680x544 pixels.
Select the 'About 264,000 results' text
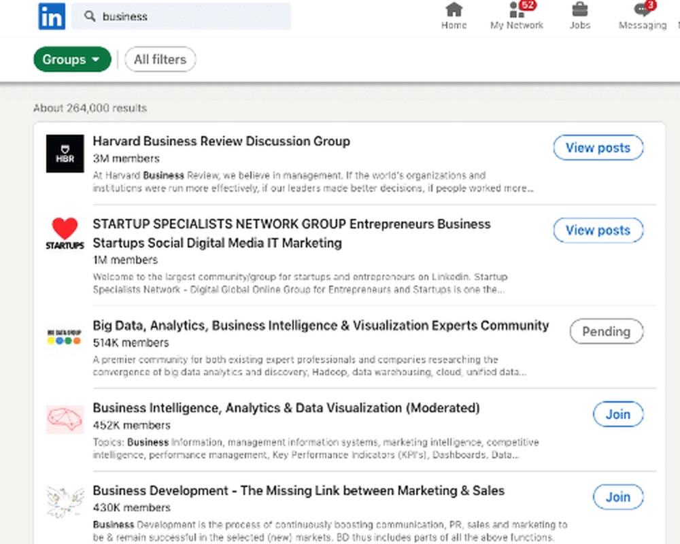90,108
